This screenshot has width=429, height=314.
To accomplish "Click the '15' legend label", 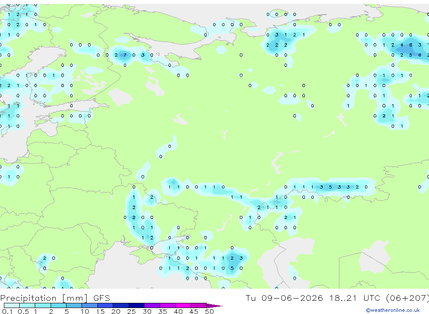I will pyautogui.click(x=100, y=311).
